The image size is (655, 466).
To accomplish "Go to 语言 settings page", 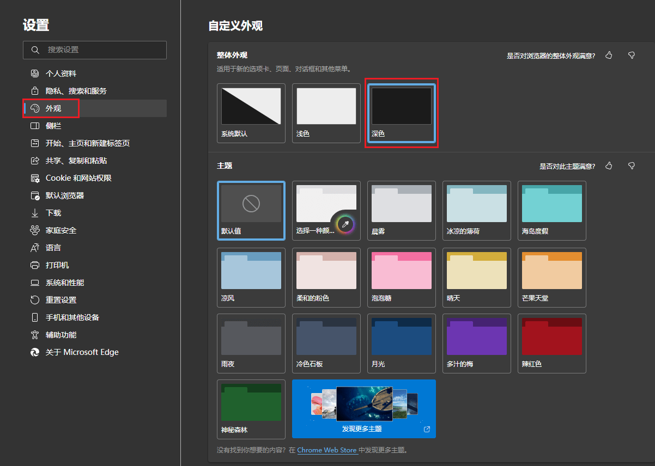I will 53,248.
